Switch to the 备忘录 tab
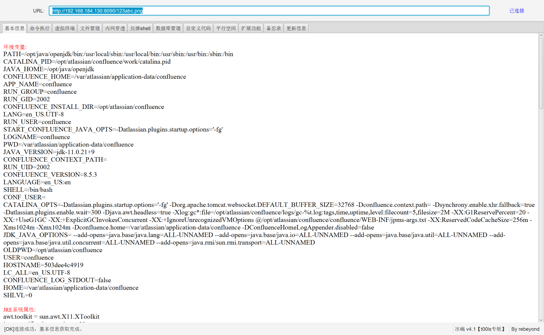This screenshot has height=335, width=544. (274, 28)
